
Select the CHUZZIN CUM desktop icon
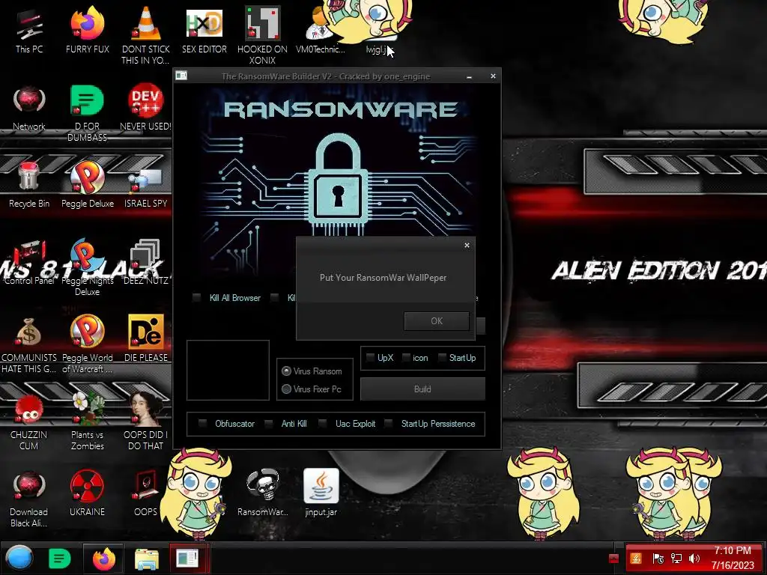[29, 422]
